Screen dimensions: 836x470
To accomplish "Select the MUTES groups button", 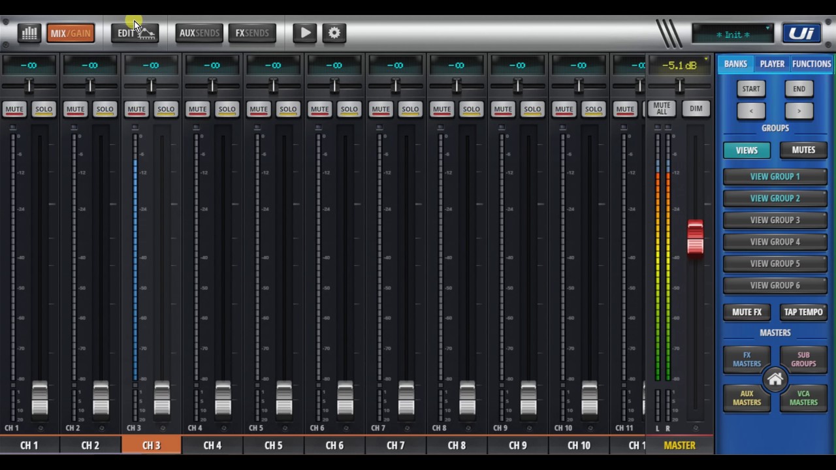I will 803,150.
